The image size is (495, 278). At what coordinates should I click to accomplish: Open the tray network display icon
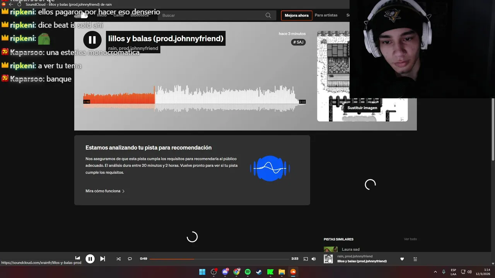tap(463, 272)
